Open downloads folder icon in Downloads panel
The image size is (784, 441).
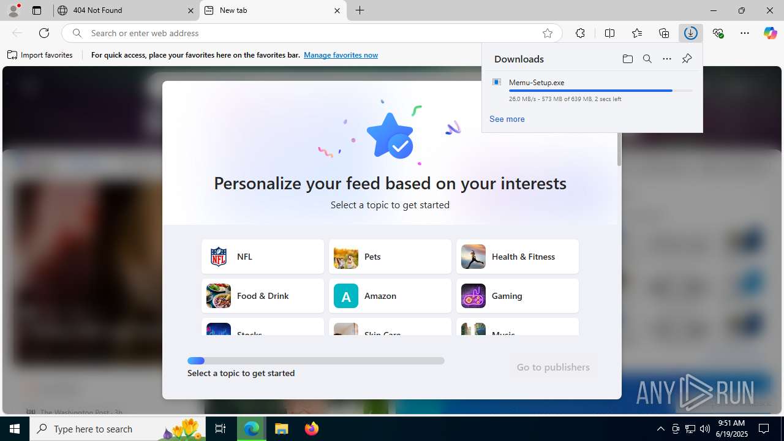(x=627, y=59)
